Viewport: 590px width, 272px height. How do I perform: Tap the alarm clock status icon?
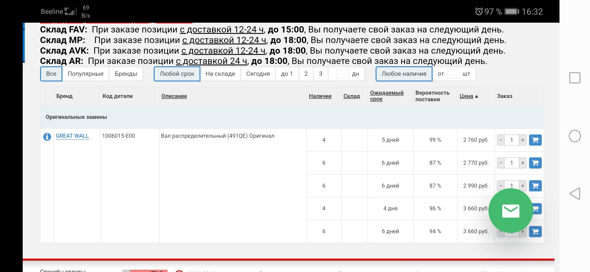[479, 11]
